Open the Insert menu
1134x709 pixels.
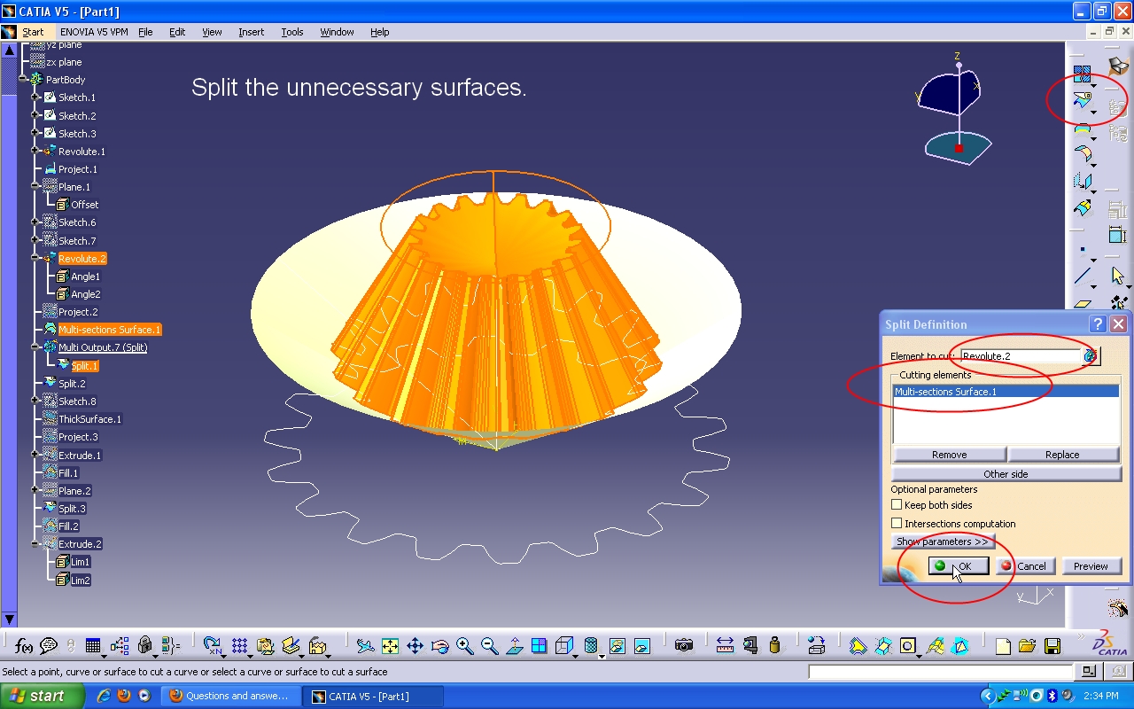[251, 32]
